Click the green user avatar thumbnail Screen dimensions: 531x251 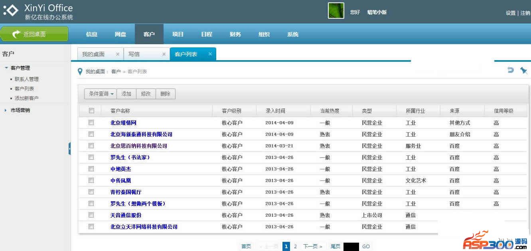tap(336, 11)
